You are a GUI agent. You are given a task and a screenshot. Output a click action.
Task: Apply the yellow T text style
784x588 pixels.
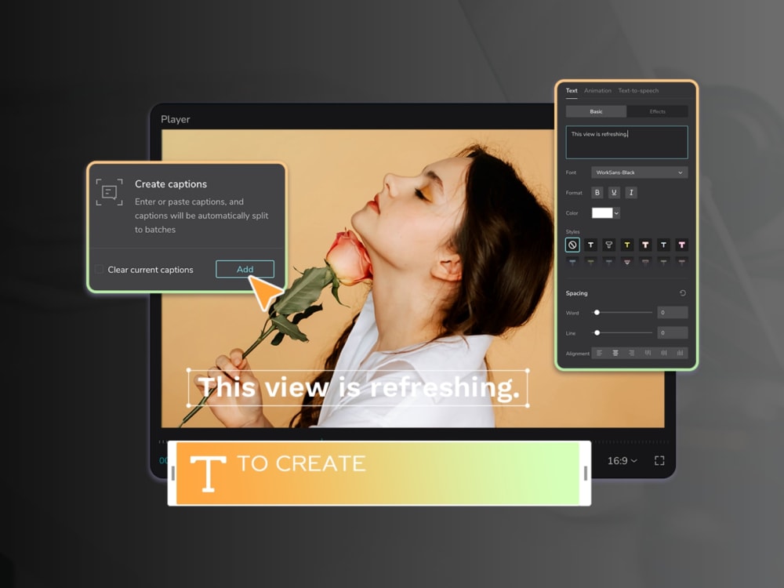click(x=627, y=245)
